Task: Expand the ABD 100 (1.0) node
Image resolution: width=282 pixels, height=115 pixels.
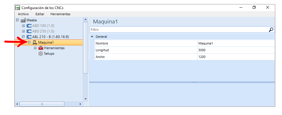Action: point(23,26)
